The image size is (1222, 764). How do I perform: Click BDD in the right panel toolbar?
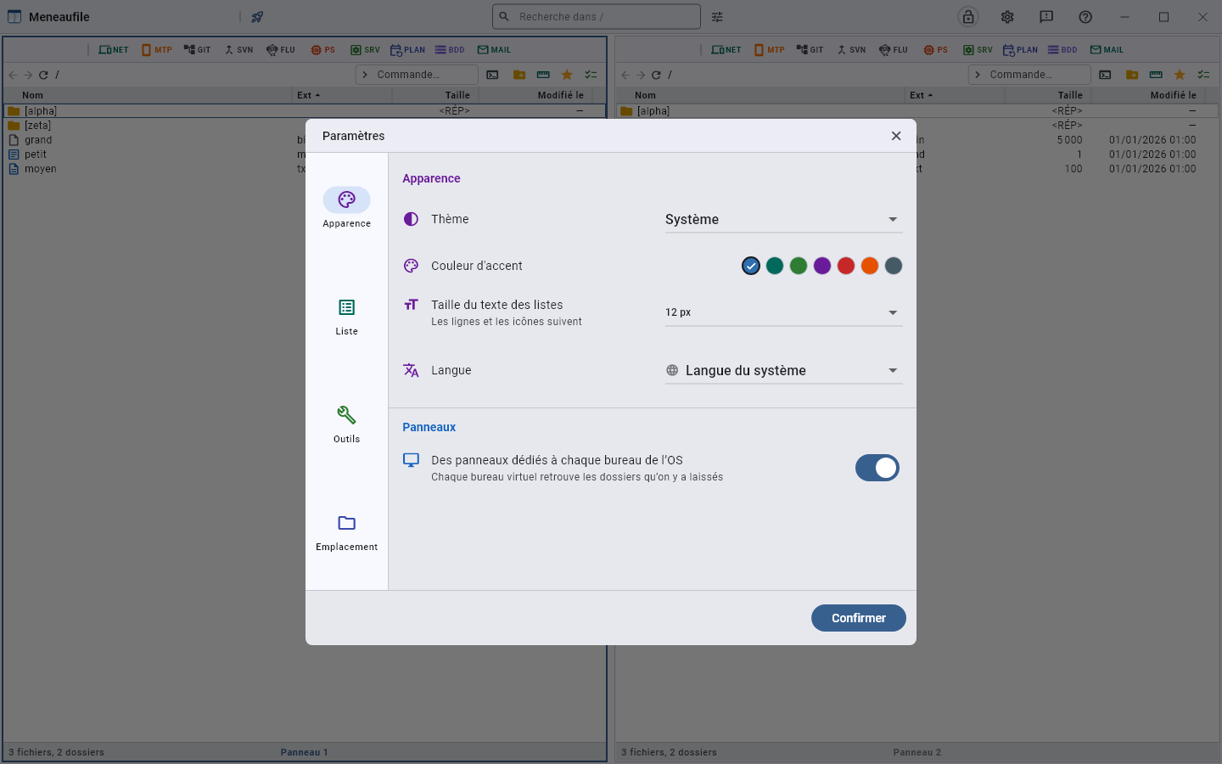[x=1062, y=50]
